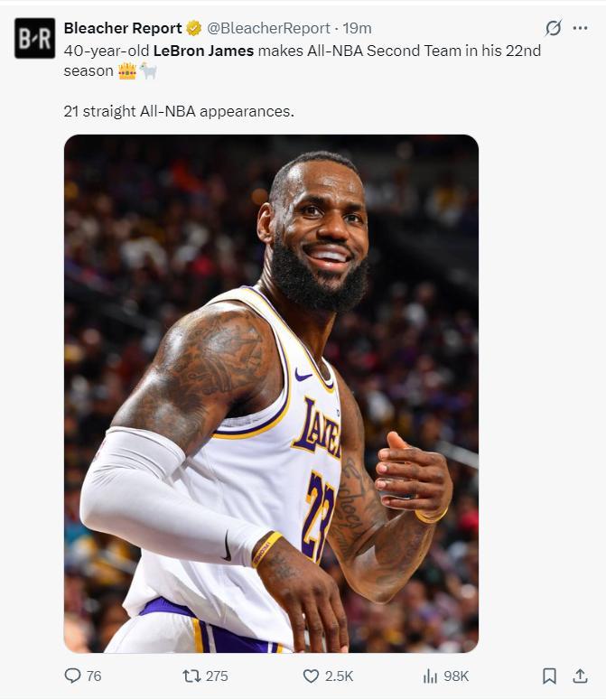Toggle the bookmark icon
Viewport: 606px width, 699px height.
coord(548,676)
